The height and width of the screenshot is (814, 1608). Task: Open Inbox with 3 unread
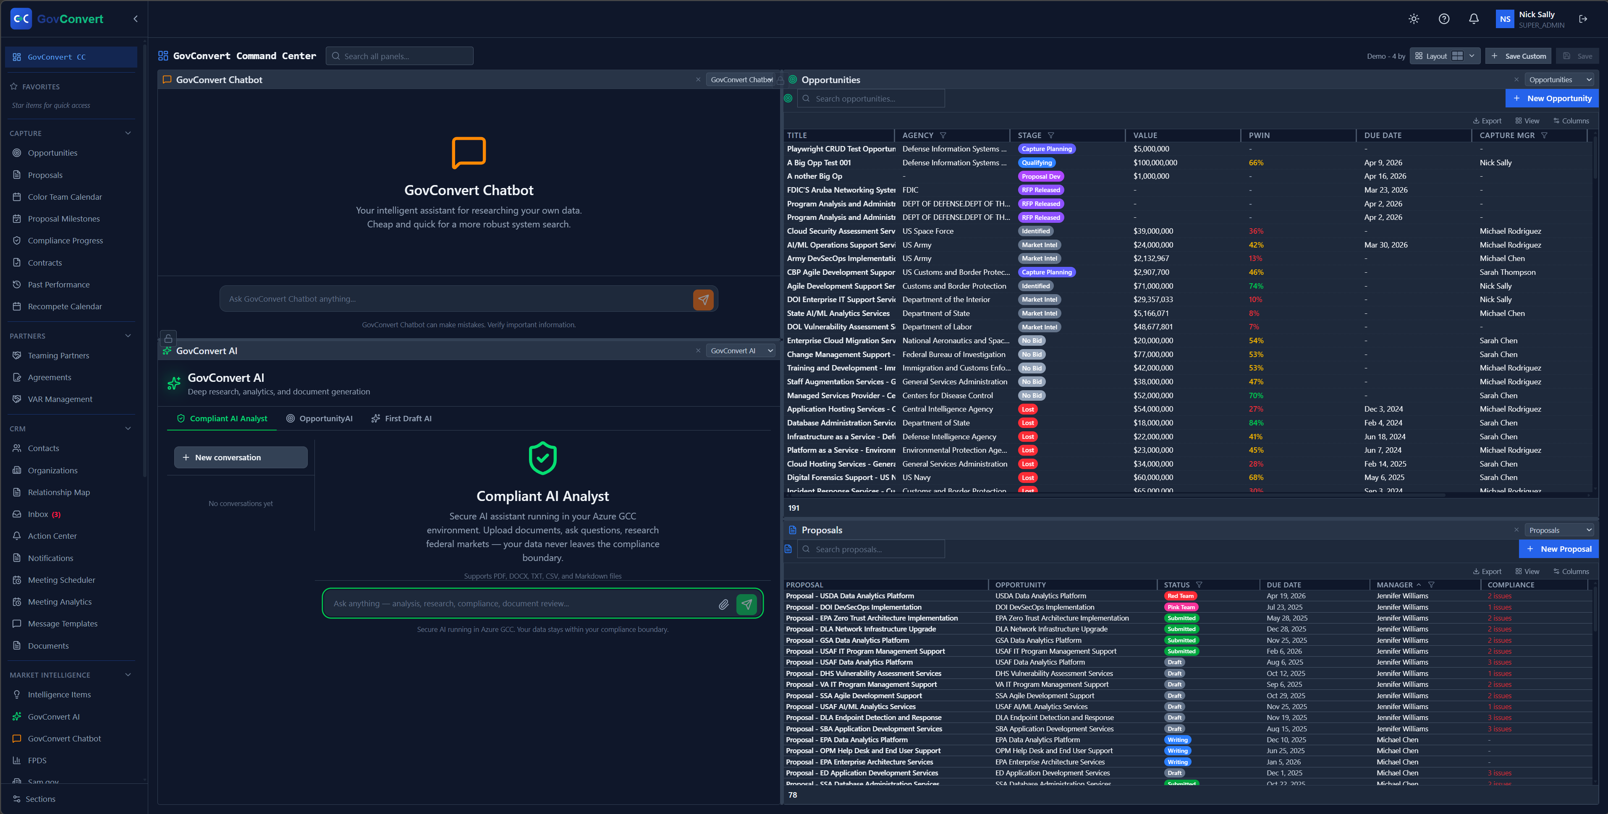click(x=44, y=514)
